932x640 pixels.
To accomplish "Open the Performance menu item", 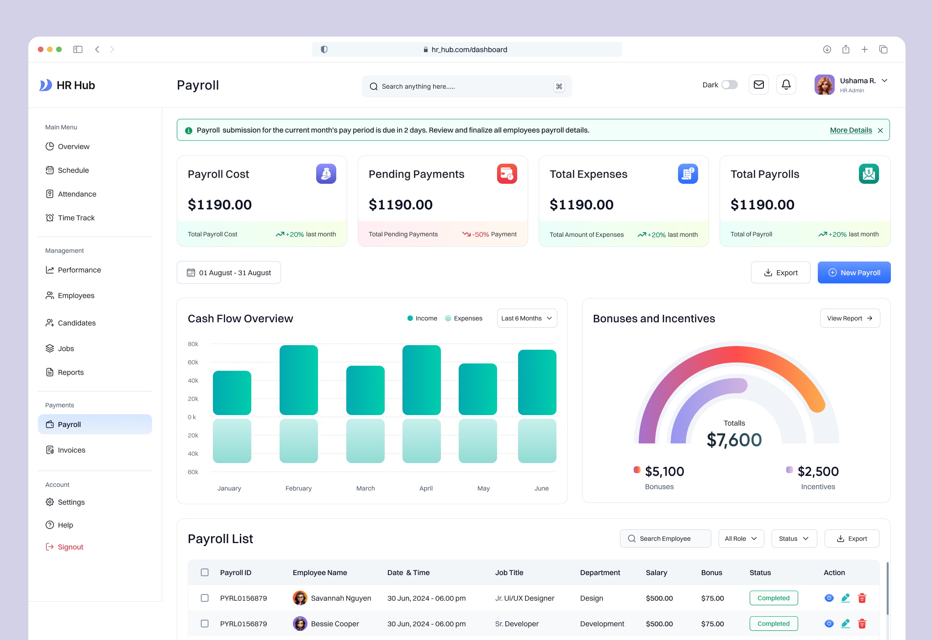I will 79,270.
